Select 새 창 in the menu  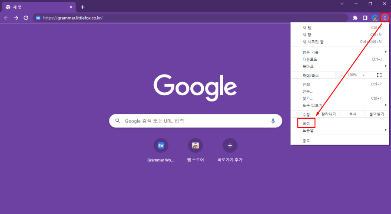click(340, 35)
